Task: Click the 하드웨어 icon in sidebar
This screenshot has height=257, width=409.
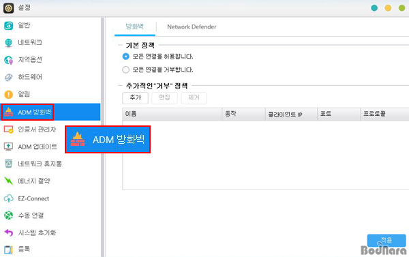Action: tap(9, 77)
